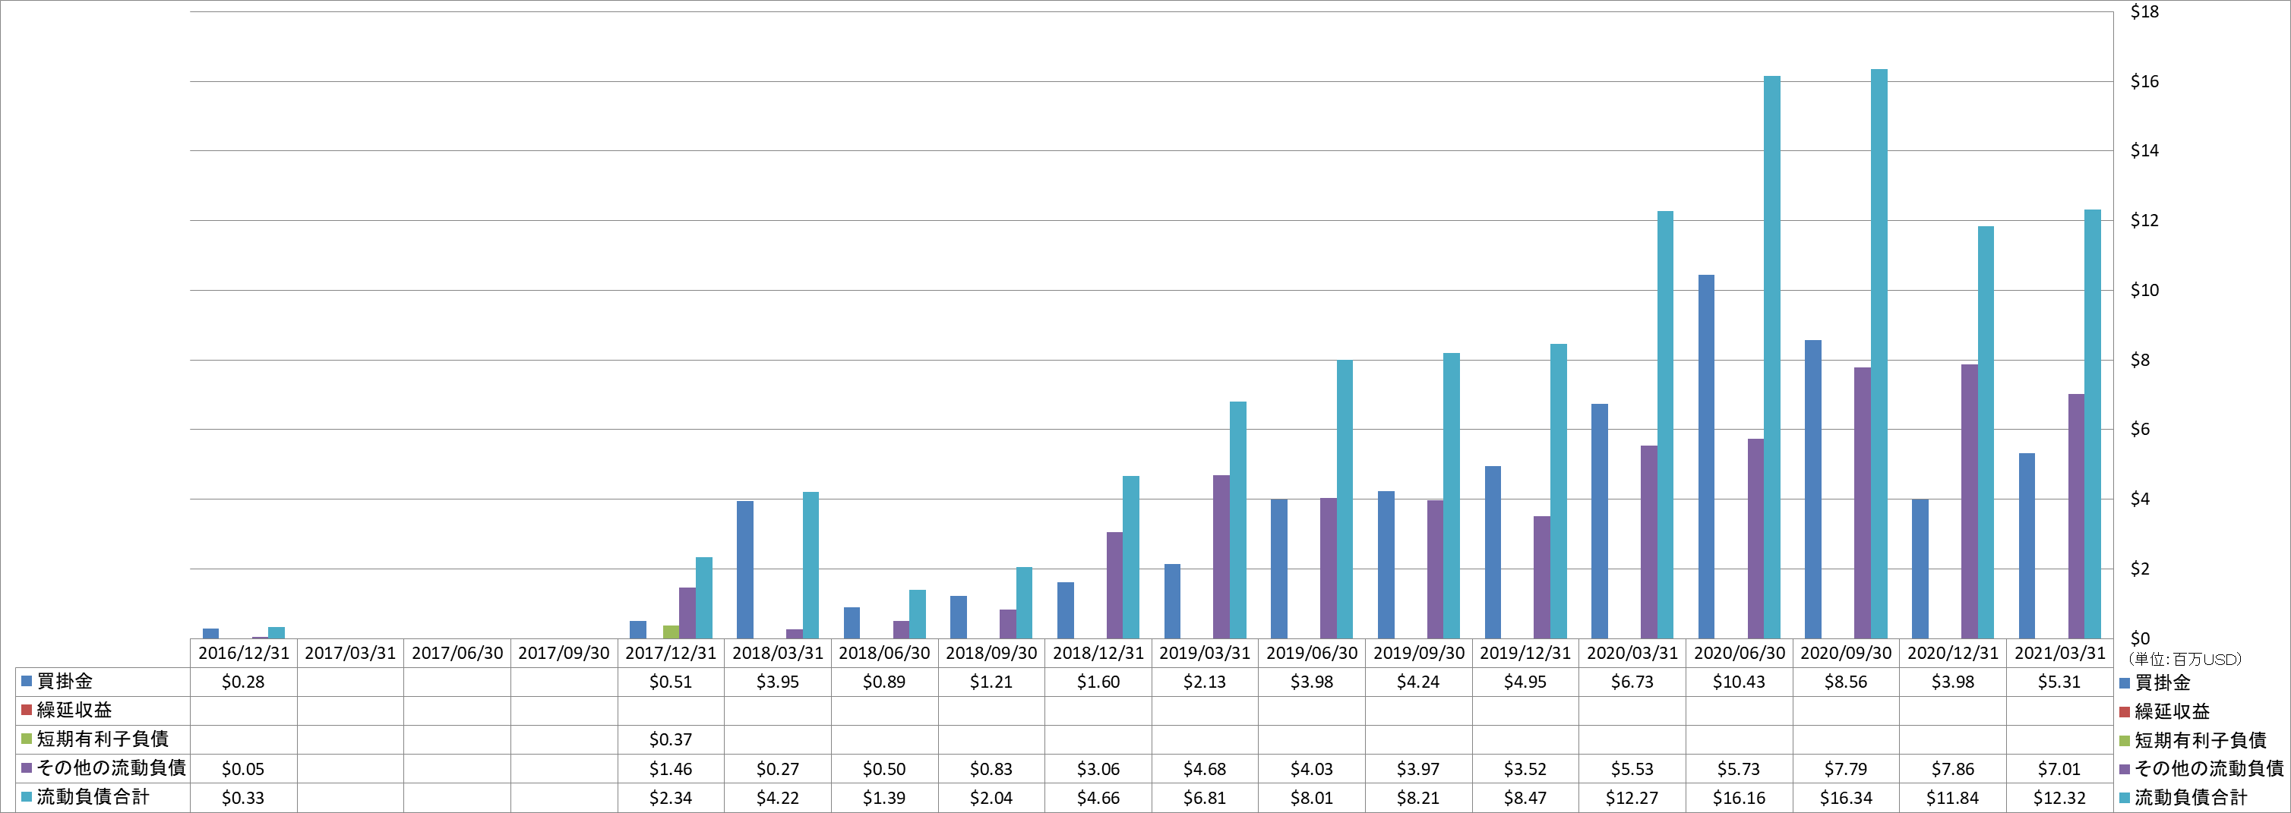Click the 2018/09/30 date axis label
The image size is (2291, 813).
(x=991, y=653)
